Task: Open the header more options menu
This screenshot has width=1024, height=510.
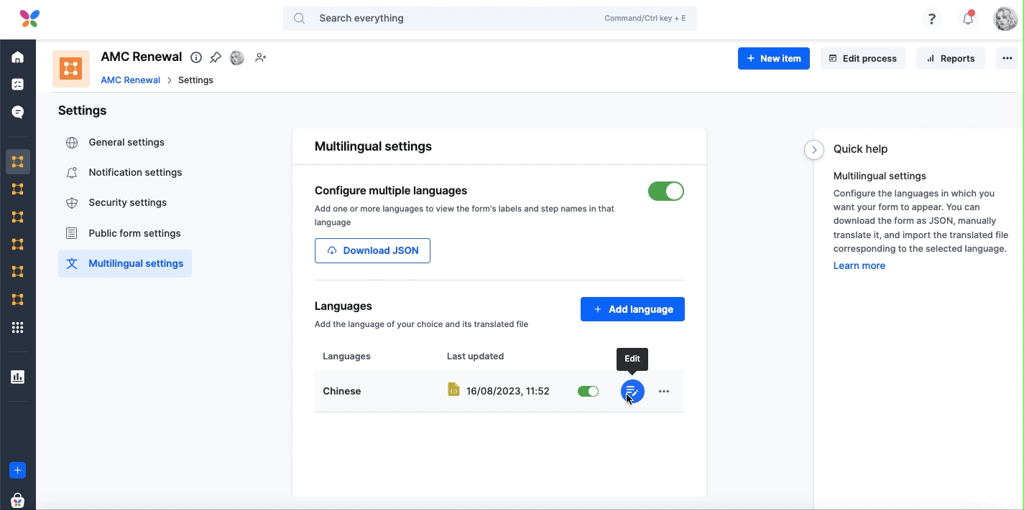Action: pyautogui.click(x=1007, y=59)
